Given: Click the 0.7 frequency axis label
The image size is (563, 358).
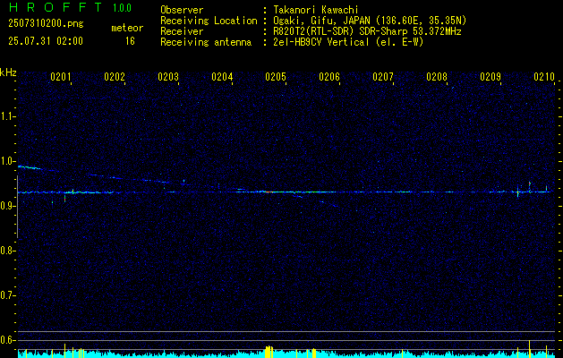Looking at the screenshot, I should (x=8, y=295).
